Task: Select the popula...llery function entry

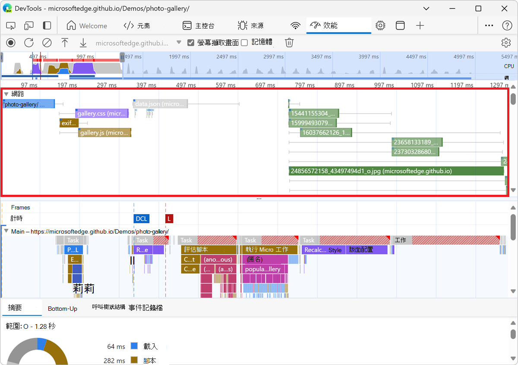Action: point(265,269)
